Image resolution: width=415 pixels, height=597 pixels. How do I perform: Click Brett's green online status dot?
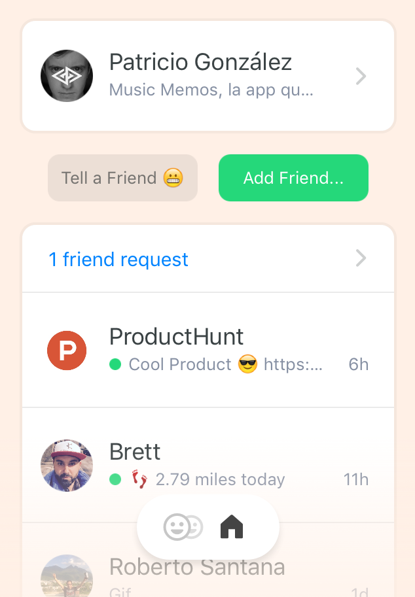point(115,479)
